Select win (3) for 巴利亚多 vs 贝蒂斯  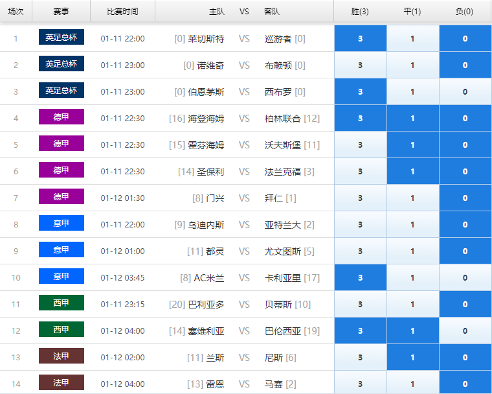360,304
